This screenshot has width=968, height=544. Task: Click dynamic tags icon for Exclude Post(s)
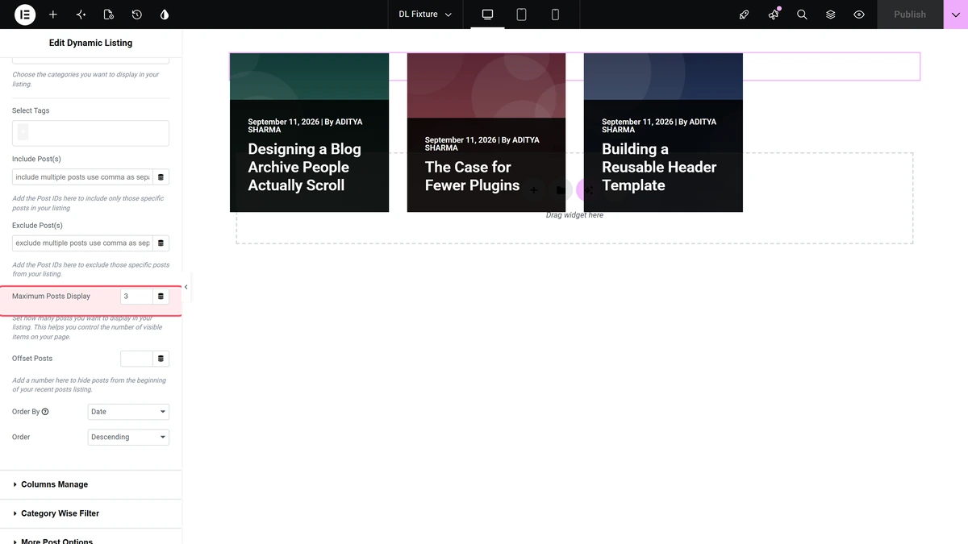click(x=161, y=243)
